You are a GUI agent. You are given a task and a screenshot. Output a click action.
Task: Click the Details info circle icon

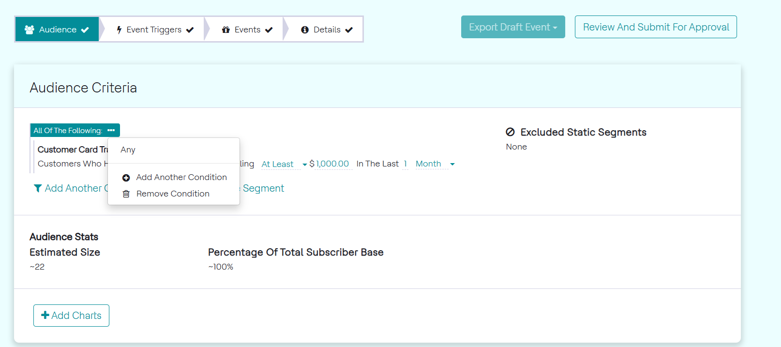[x=305, y=30]
